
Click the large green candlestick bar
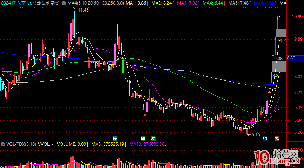coord(123,66)
